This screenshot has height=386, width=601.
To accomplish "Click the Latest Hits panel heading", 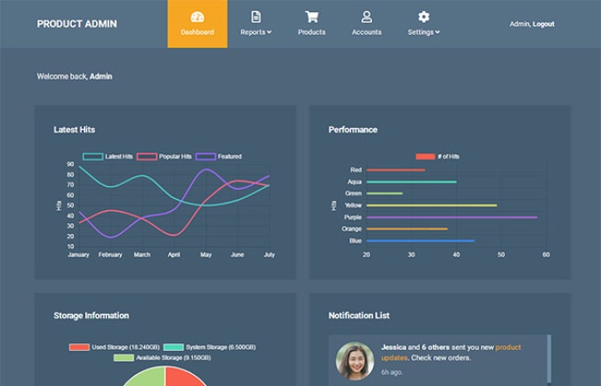I will [75, 130].
